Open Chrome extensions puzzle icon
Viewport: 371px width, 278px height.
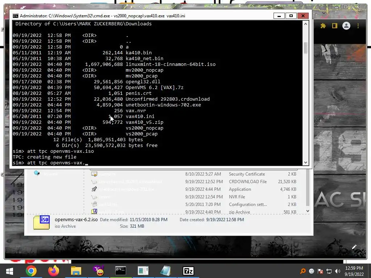[x=323, y=26]
